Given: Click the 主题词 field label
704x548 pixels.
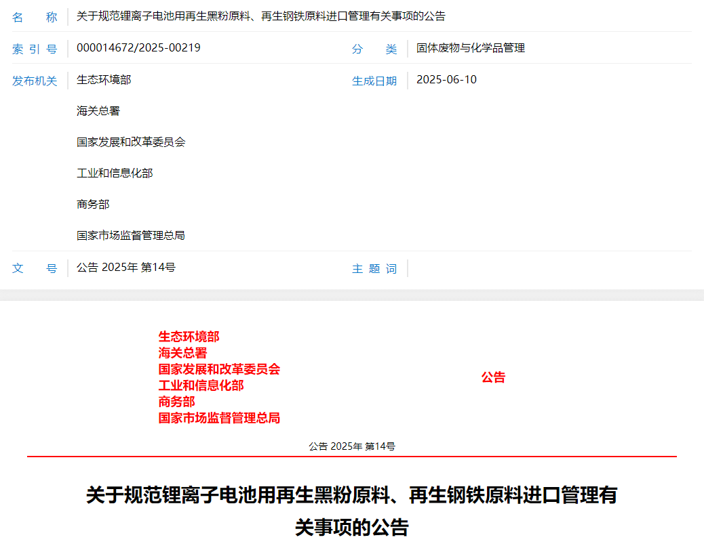Looking at the screenshot, I should 374,269.
